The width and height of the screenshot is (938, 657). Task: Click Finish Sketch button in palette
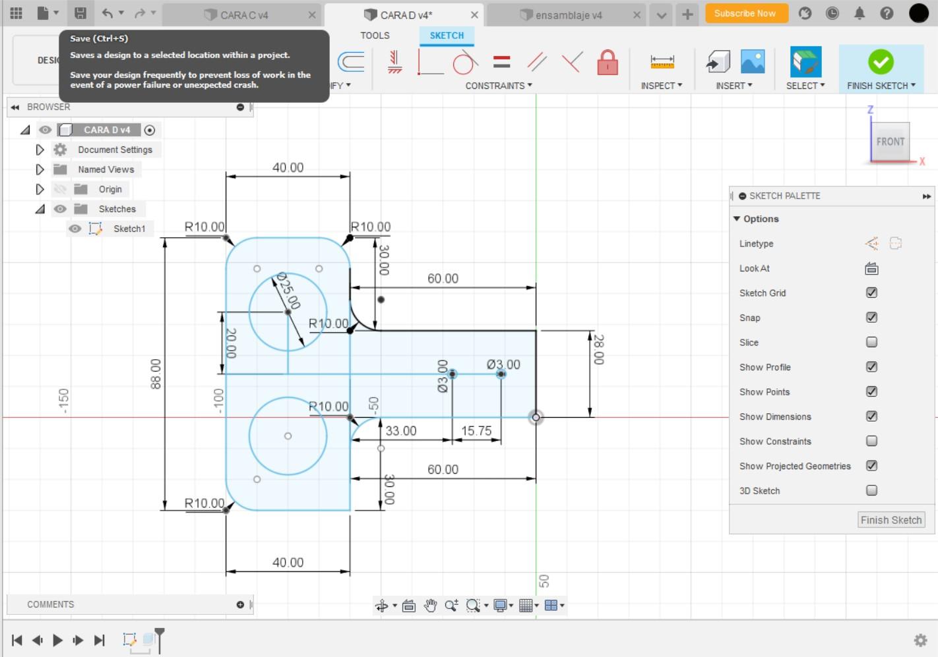tap(891, 520)
